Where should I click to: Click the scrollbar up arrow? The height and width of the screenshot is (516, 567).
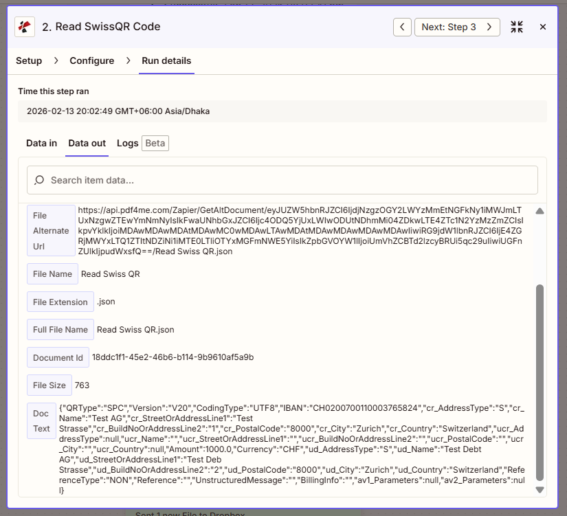point(540,211)
